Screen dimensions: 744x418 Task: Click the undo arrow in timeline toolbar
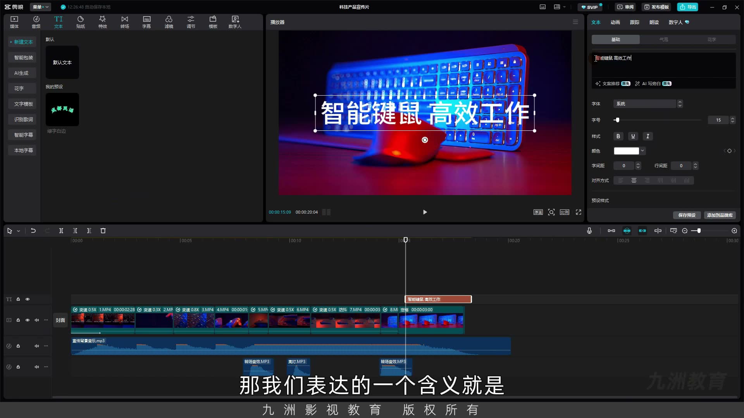pos(33,231)
